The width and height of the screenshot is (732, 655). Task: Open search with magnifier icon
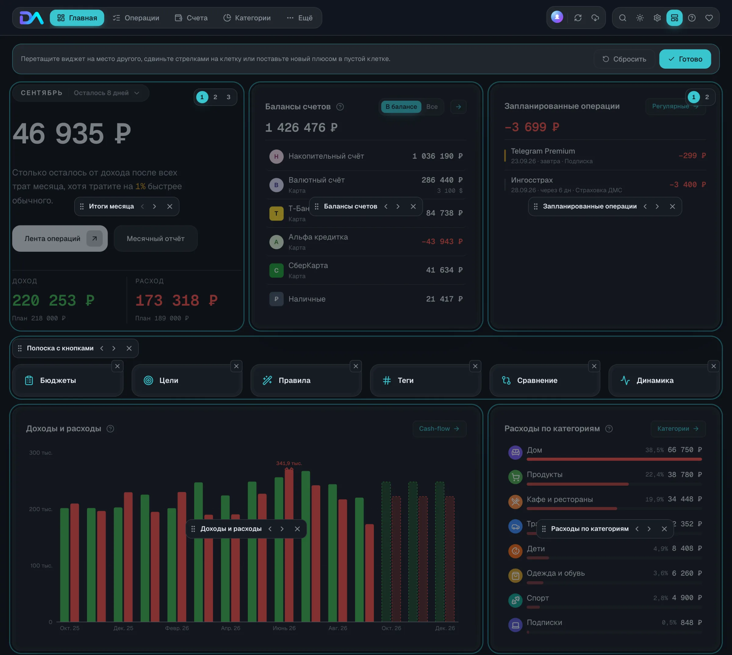[622, 18]
